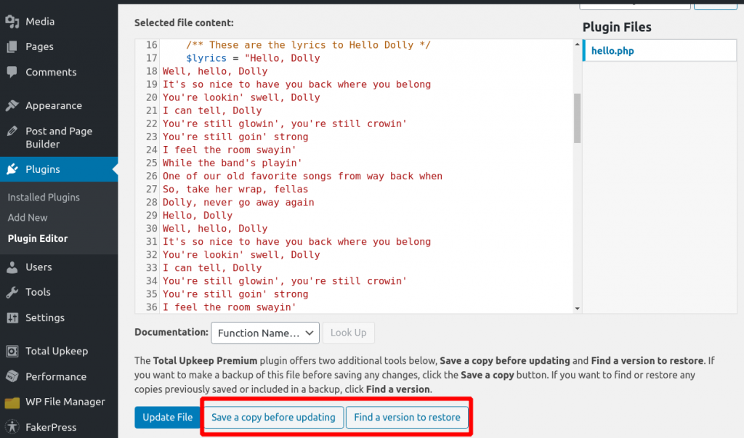The height and width of the screenshot is (438, 744).
Task: Open Post and Page Builder menu
Action: pos(59,137)
